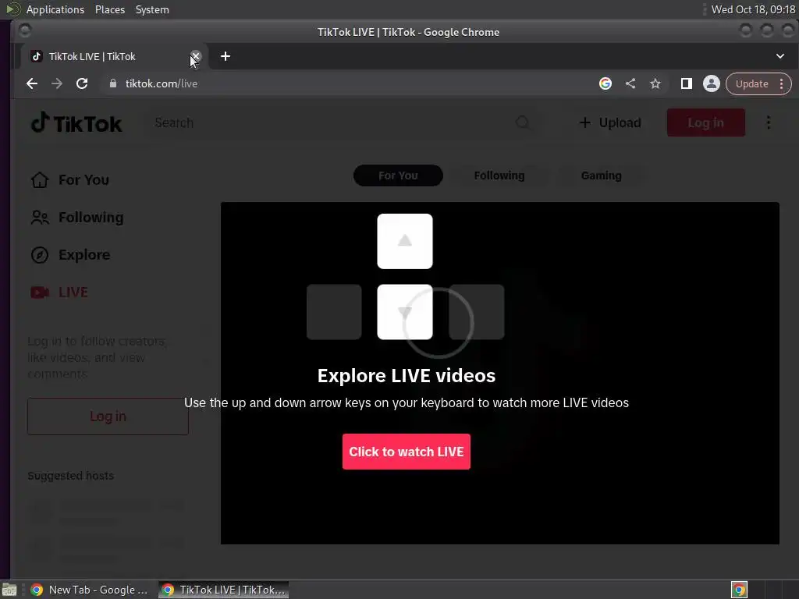Open the System menu
Image resolution: width=799 pixels, height=599 pixels.
(x=152, y=9)
